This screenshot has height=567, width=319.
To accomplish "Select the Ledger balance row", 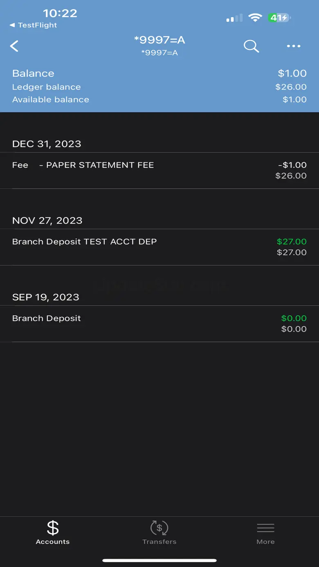I will point(159,87).
